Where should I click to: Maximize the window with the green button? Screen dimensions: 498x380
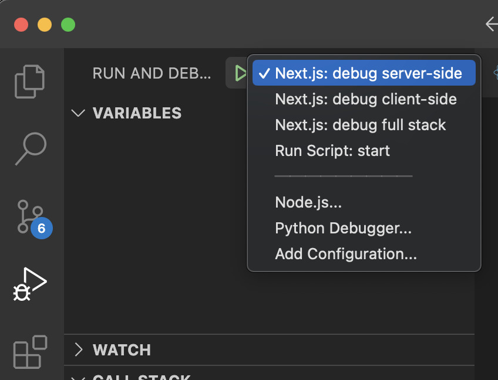(68, 25)
